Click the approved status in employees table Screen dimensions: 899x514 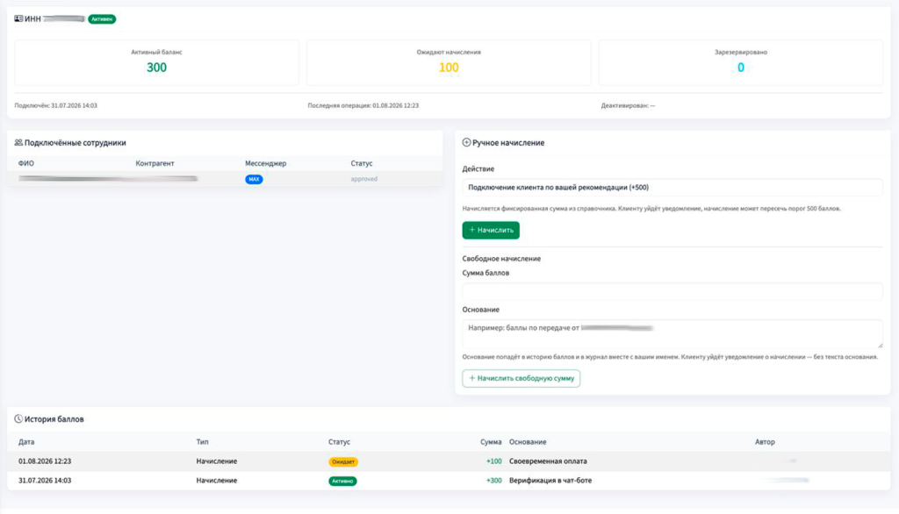pyautogui.click(x=364, y=179)
